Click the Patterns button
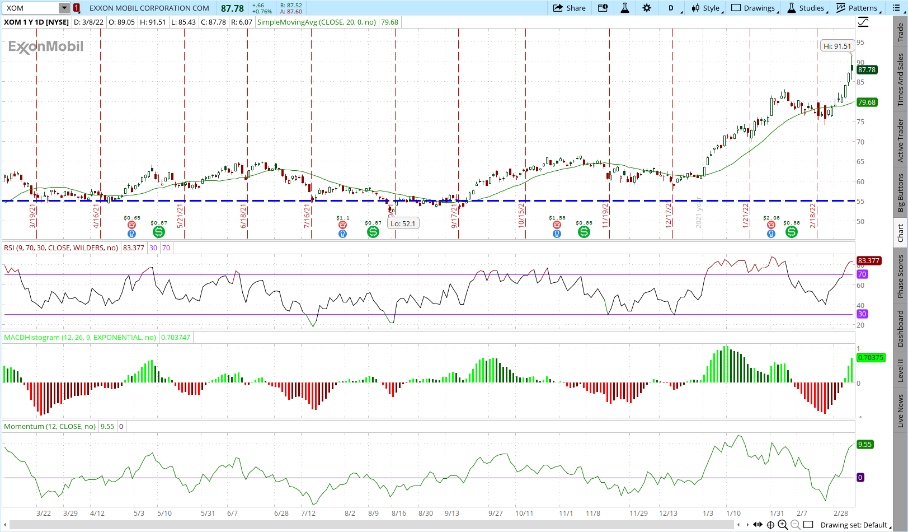Viewport: 908px width, 532px height. [857, 8]
